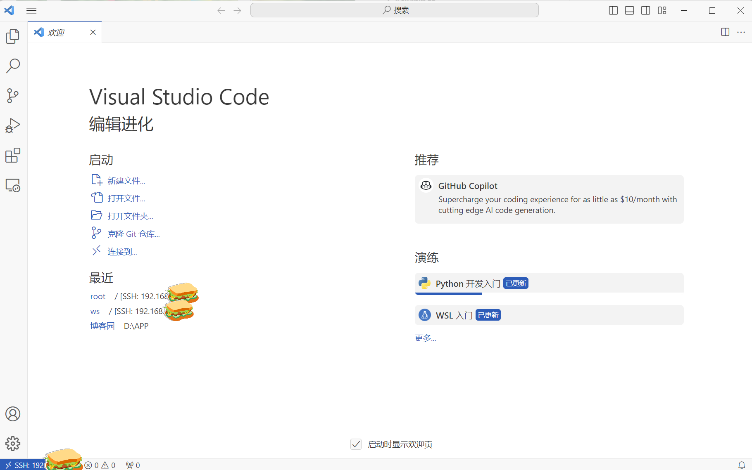Click the 克隆 Git 仓库... link
752x470 pixels.
click(x=134, y=234)
